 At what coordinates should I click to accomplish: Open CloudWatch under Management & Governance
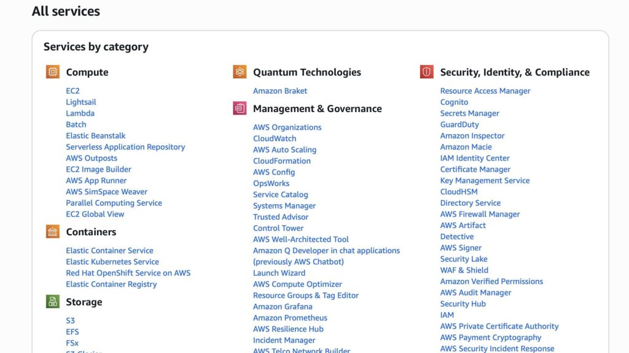(275, 139)
